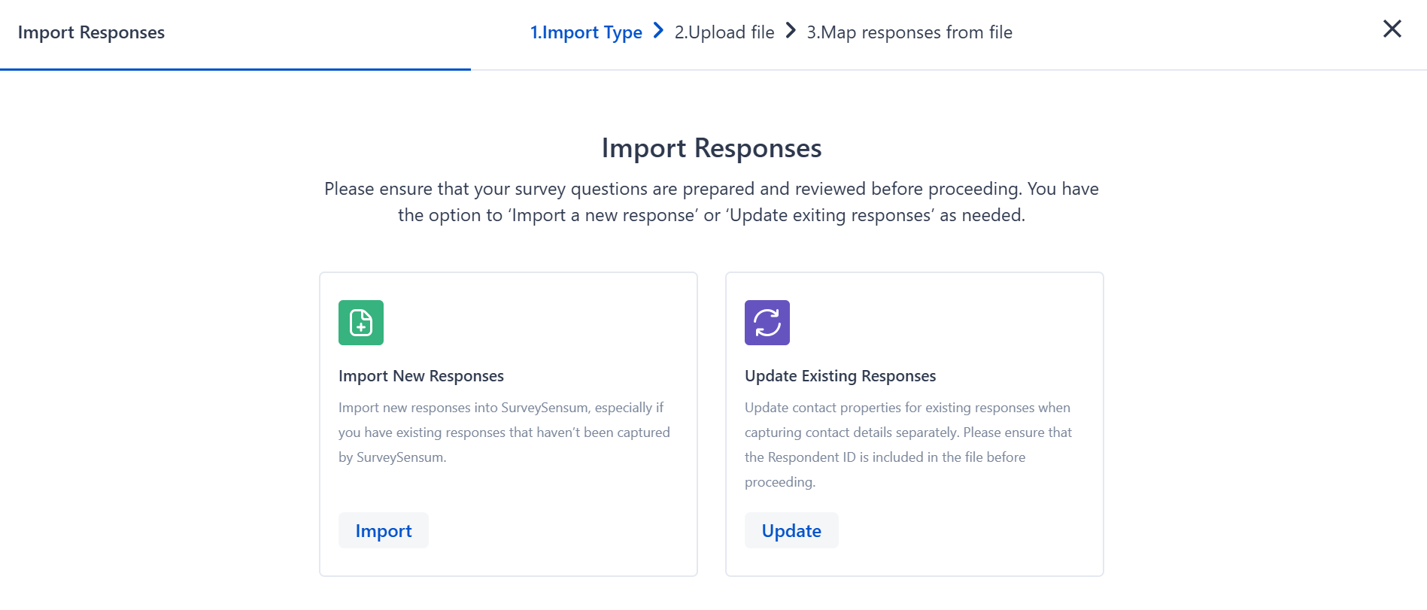Select the Update Existing Responses card

point(914,423)
